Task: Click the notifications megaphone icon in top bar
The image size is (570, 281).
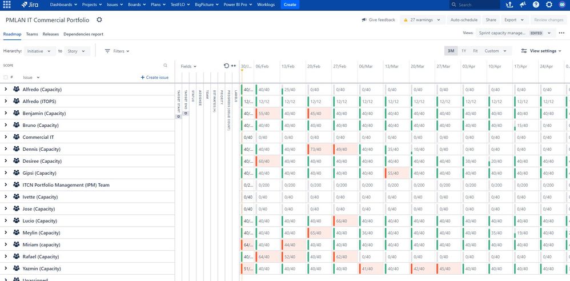Action: point(523,5)
